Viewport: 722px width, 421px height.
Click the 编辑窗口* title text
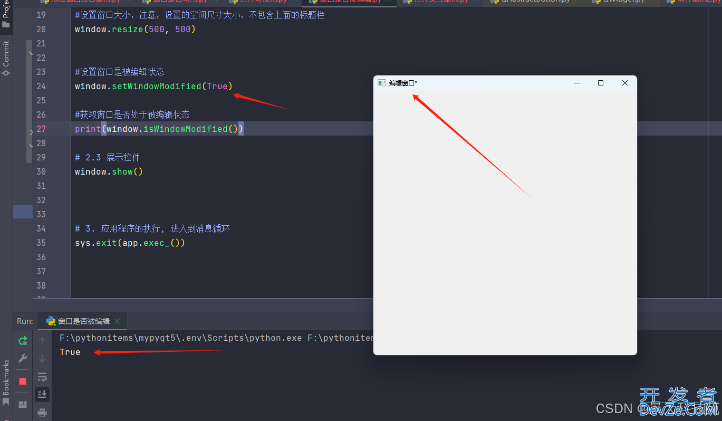(403, 83)
